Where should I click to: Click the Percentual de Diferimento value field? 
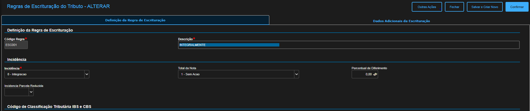point(362,74)
